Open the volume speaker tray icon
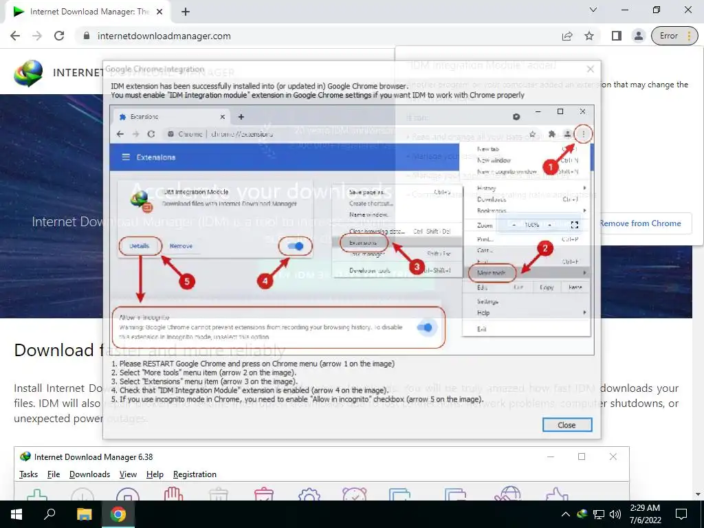Screen dimensions: 704x528 pyautogui.click(x=615, y=514)
